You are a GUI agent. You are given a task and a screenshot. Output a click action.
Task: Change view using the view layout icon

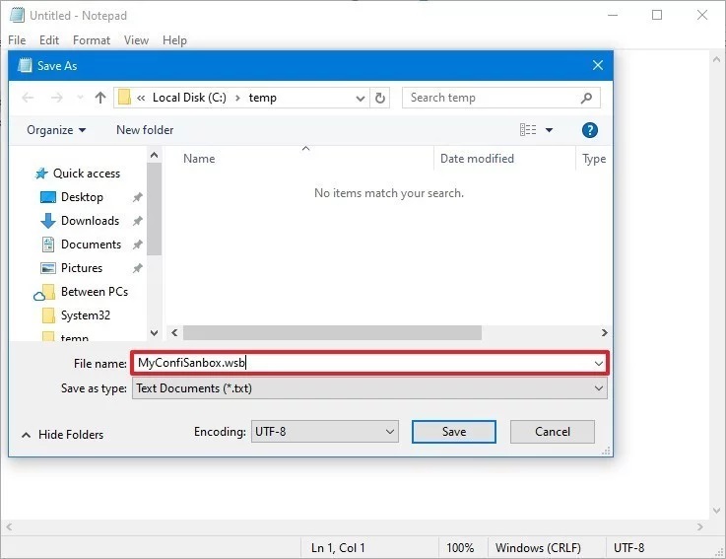point(528,130)
